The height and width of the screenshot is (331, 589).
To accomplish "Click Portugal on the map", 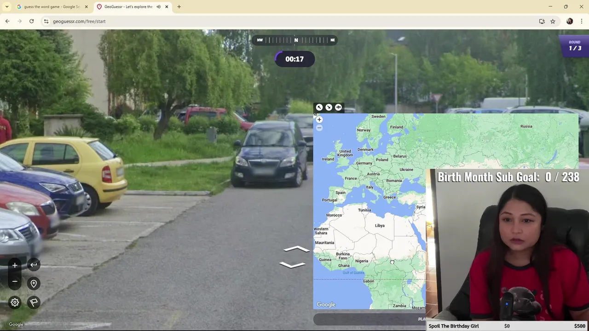I will coord(329,200).
